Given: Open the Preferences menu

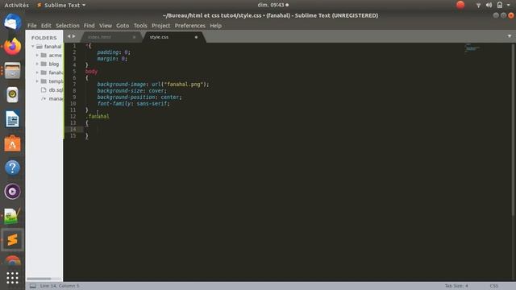Looking at the screenshot, I should (190, 26).
